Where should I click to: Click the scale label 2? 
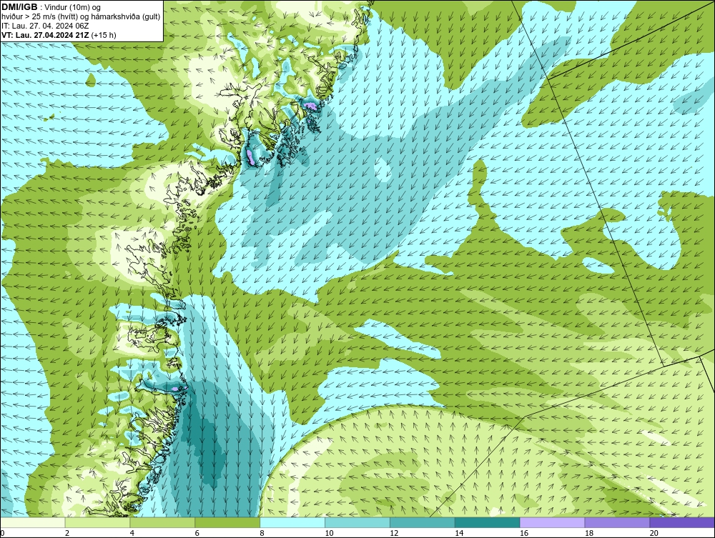coord(67,533)
